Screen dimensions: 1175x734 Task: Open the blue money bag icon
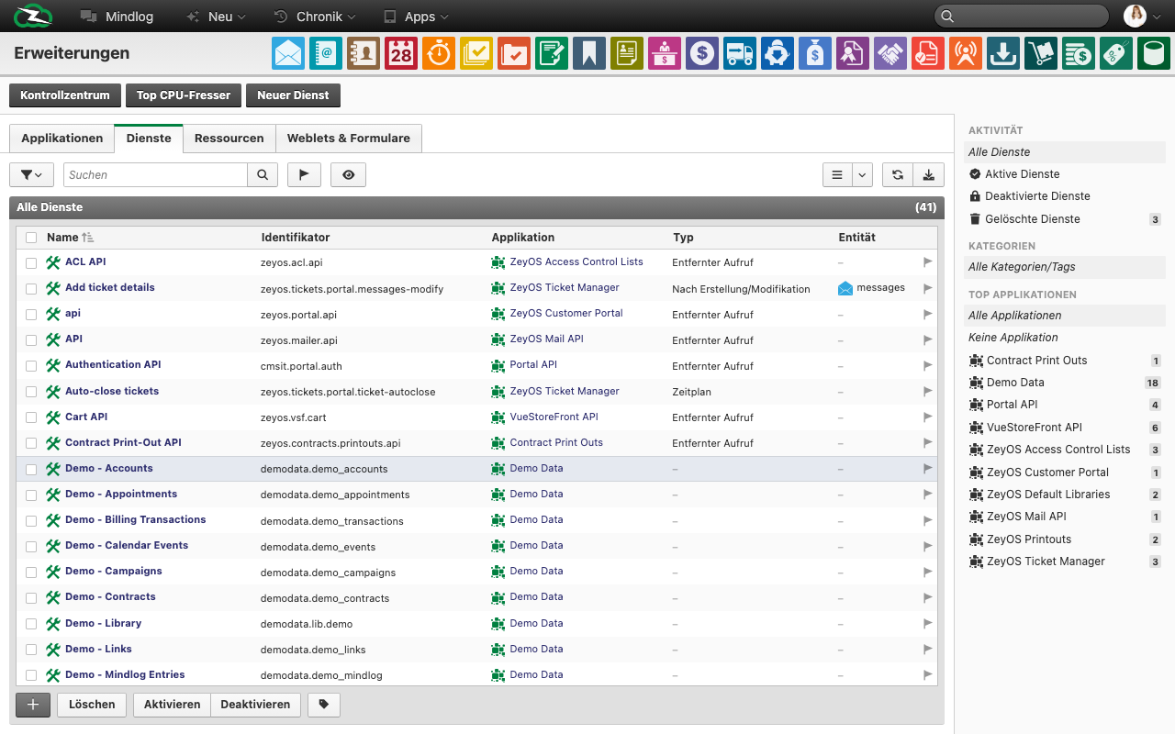tap(815, 53)
